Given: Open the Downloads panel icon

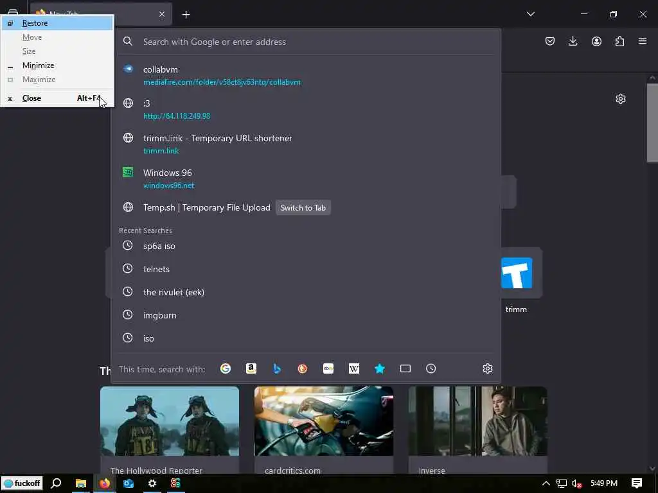Looking at the screenshot, I should (573, 41).
